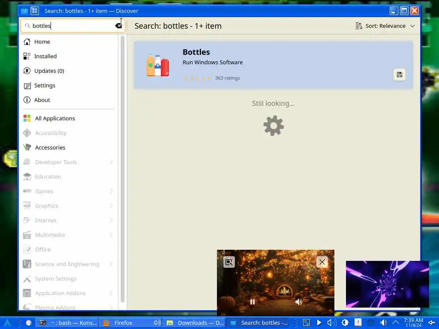Switch to Downloads Dolphin taskbar entry
Screen dimensions: 439x329
click(x=195, y=323)
